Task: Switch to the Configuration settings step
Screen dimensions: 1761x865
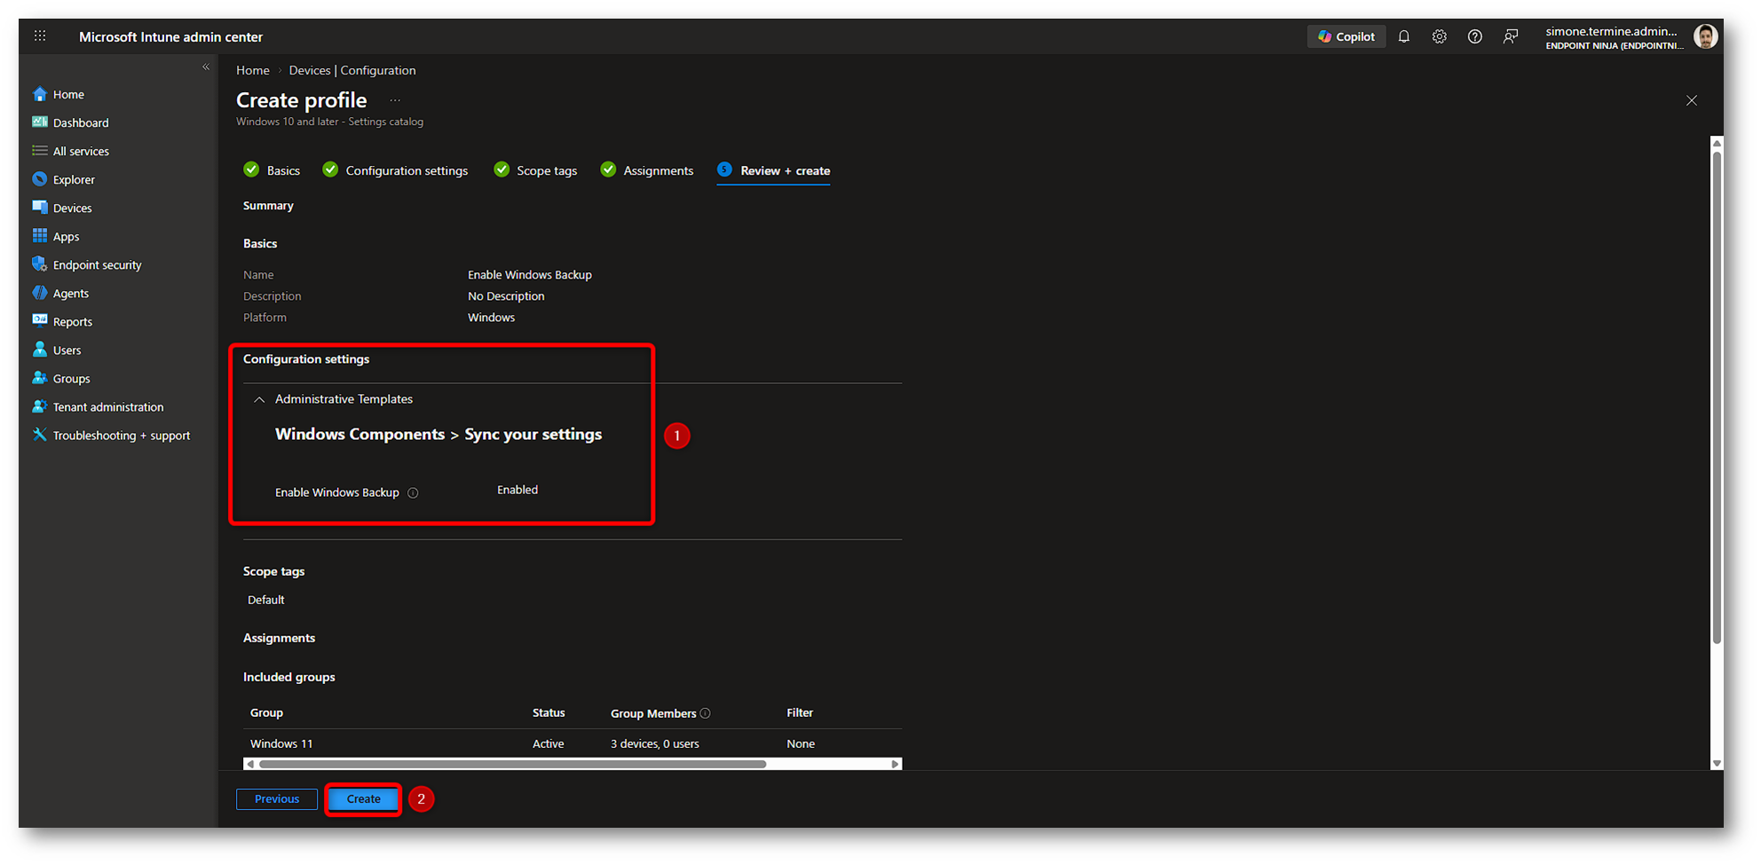Action: click(395, 170)
